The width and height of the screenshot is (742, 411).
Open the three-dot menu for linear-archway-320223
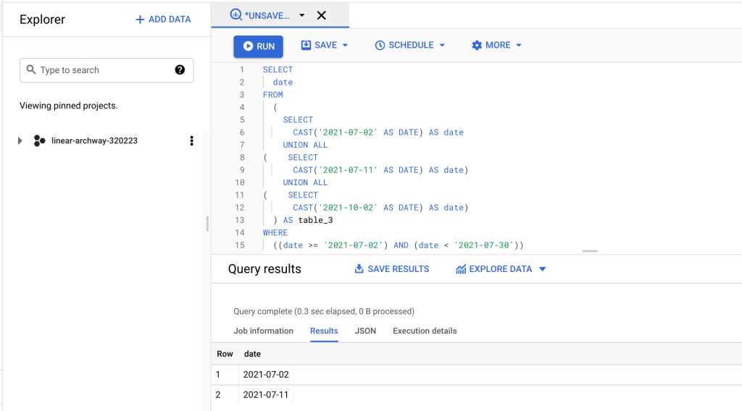click(x=191, y=141)
